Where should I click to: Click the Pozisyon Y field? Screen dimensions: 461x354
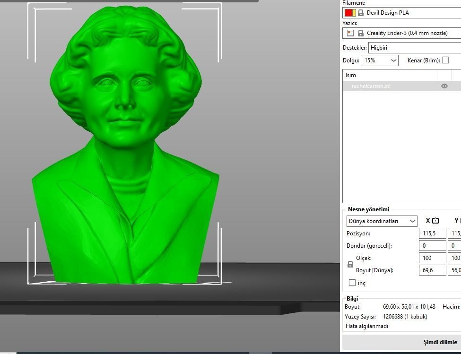tap(454, 233)
